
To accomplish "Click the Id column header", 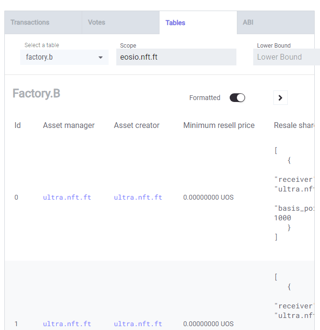I will tap(18, 126).
